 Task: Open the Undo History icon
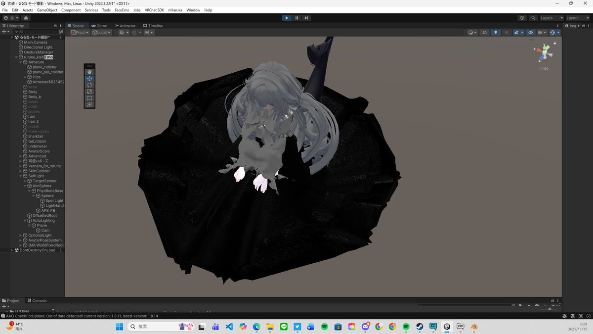(522, 18)
